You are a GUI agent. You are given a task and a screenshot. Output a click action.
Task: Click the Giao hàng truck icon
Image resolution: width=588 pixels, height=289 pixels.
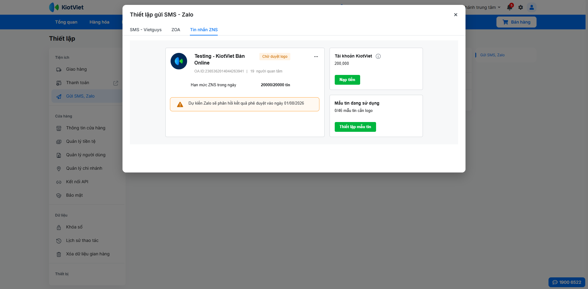tap(59, 70)
